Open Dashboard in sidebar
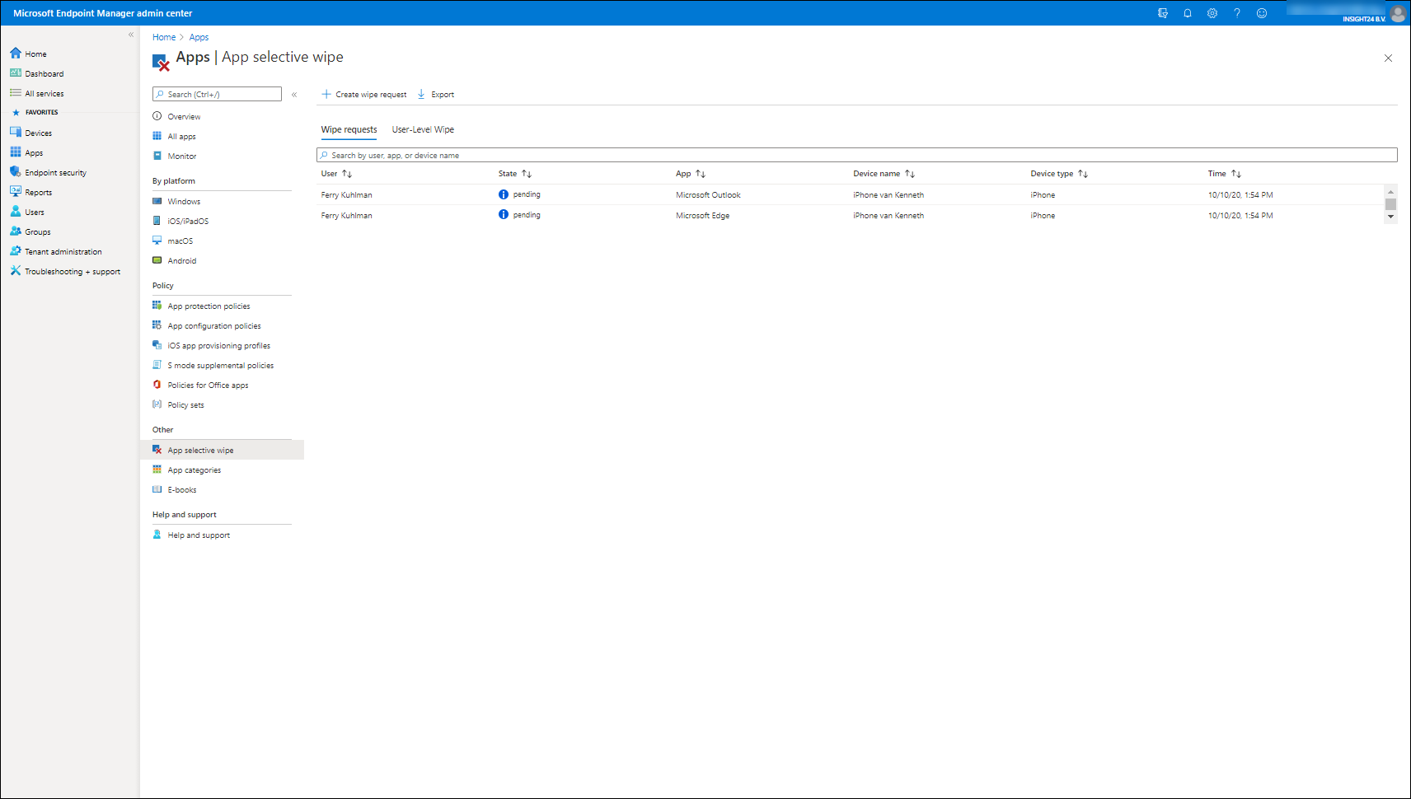Screen dimensions: 1411x799 pyautogui.click(x=44, y=73)
